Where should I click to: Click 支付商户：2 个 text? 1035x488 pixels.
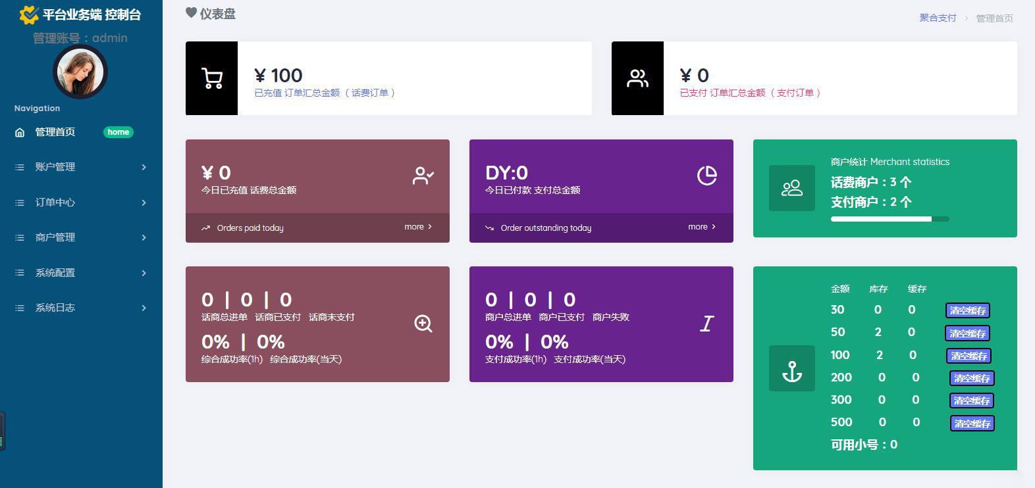[871, 202]
